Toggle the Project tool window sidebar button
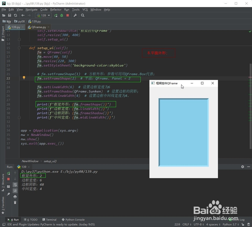 click(x=3, y=34)
